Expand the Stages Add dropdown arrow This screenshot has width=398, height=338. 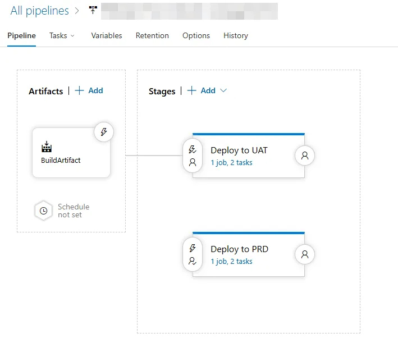click(x=223, y=90)
